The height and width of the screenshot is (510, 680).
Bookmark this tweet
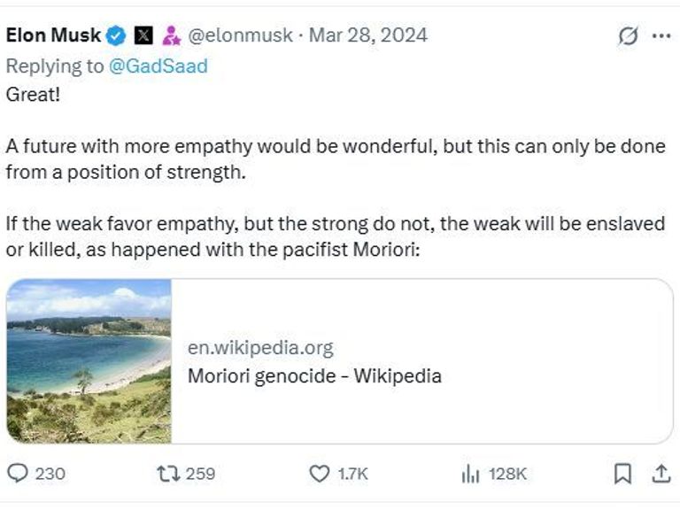(x=623, y=474)
